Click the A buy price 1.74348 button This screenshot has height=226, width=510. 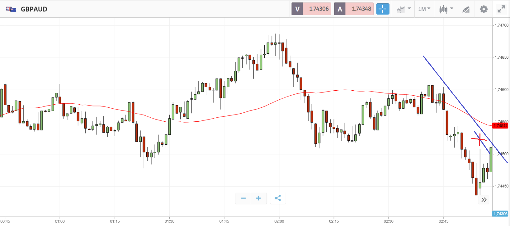(x=354, y=9)
